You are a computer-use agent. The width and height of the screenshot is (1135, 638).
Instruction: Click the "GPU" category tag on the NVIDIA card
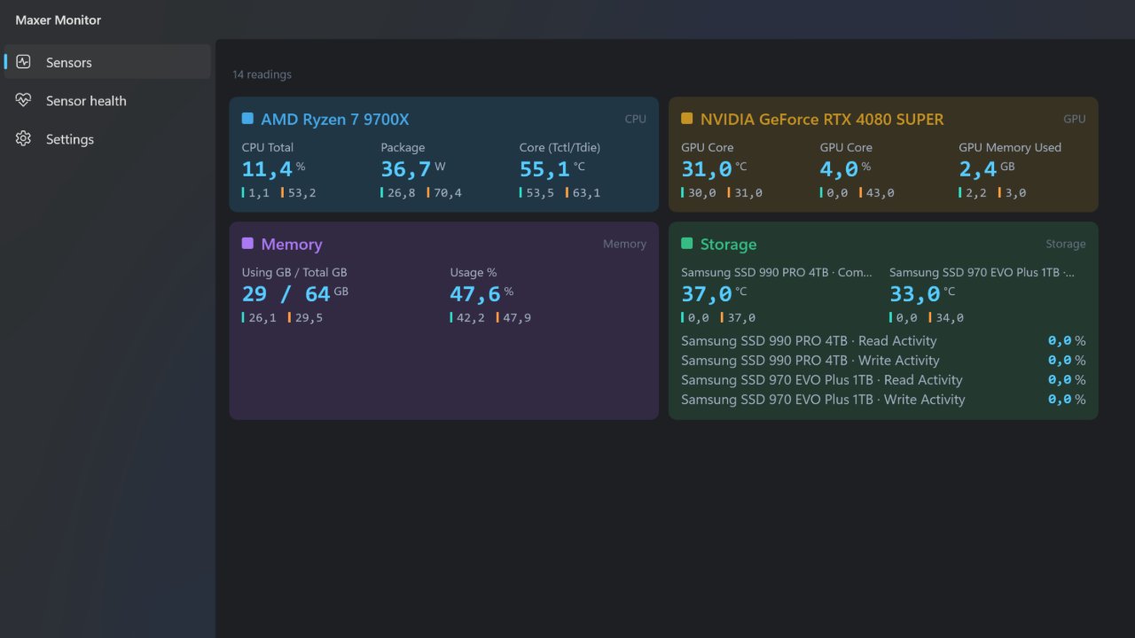(x=1075, y=119)
